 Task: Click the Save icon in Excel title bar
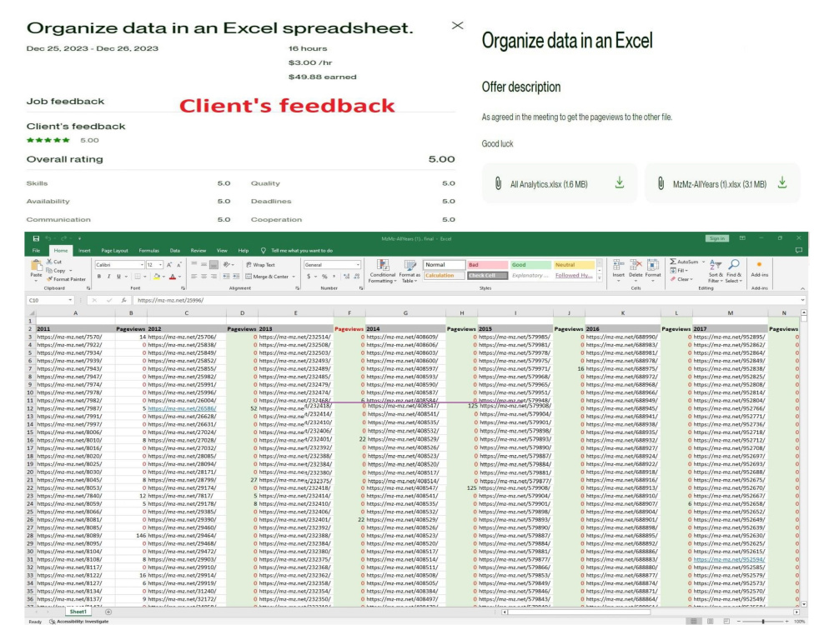pyautogui.click(x=36, y=238)
